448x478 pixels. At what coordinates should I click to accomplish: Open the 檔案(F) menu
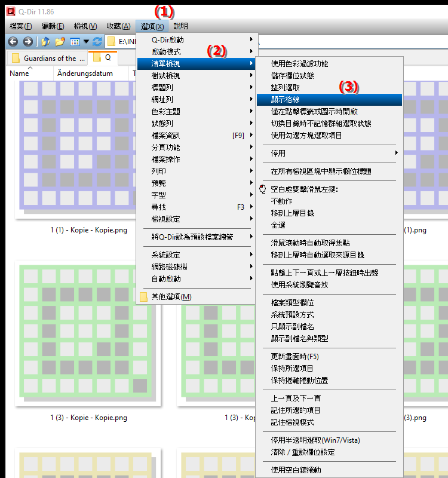(21, 26)
